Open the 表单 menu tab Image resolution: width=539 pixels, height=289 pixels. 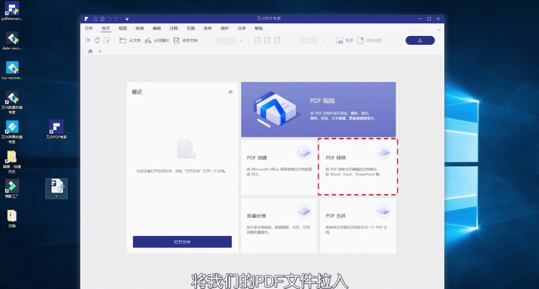(208, 28)
